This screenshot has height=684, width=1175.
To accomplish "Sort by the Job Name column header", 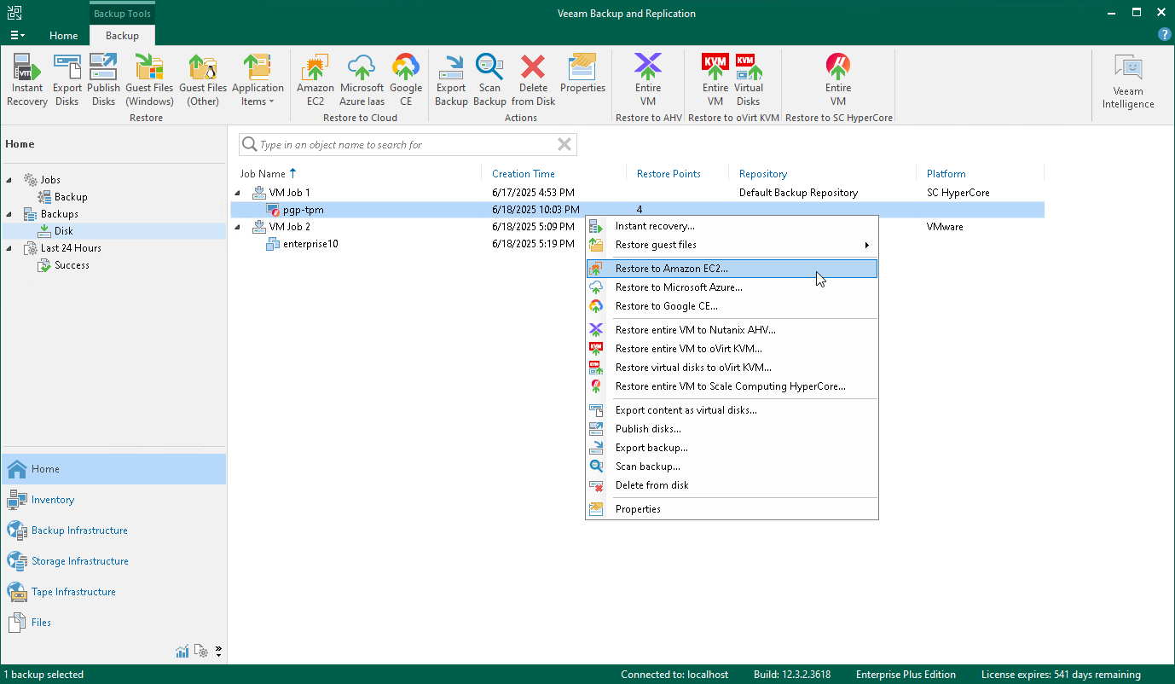I will (263, 173).
